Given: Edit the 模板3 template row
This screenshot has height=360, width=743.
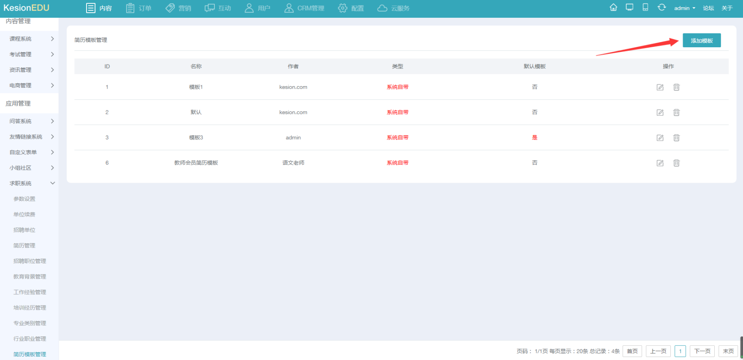Looking at the screenshot, I should click(x=660, y=138).
